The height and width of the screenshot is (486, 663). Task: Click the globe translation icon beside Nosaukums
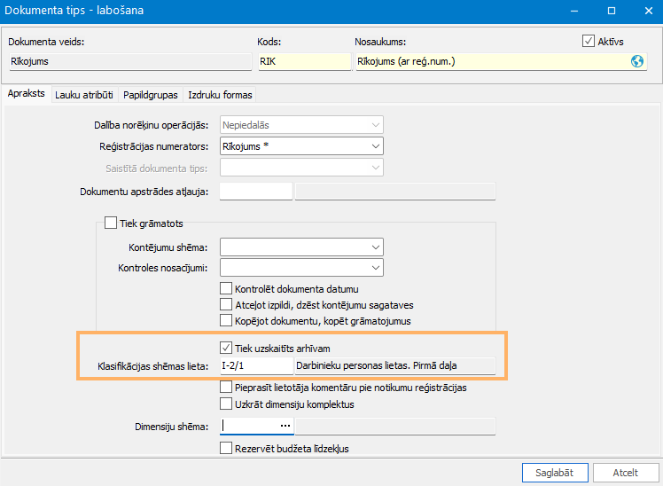pyautogui.click(x=636, y=62)
